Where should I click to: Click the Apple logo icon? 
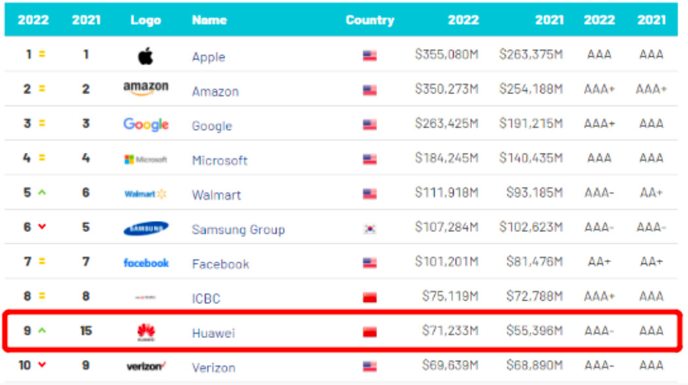click(x=145, y=56)
